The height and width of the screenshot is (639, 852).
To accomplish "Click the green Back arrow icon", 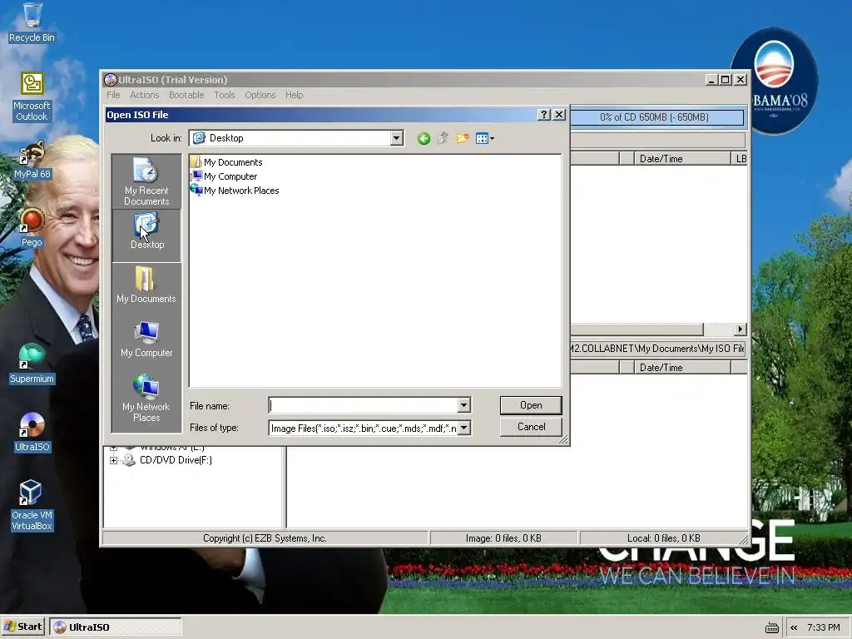I will [x=424, y=139].
